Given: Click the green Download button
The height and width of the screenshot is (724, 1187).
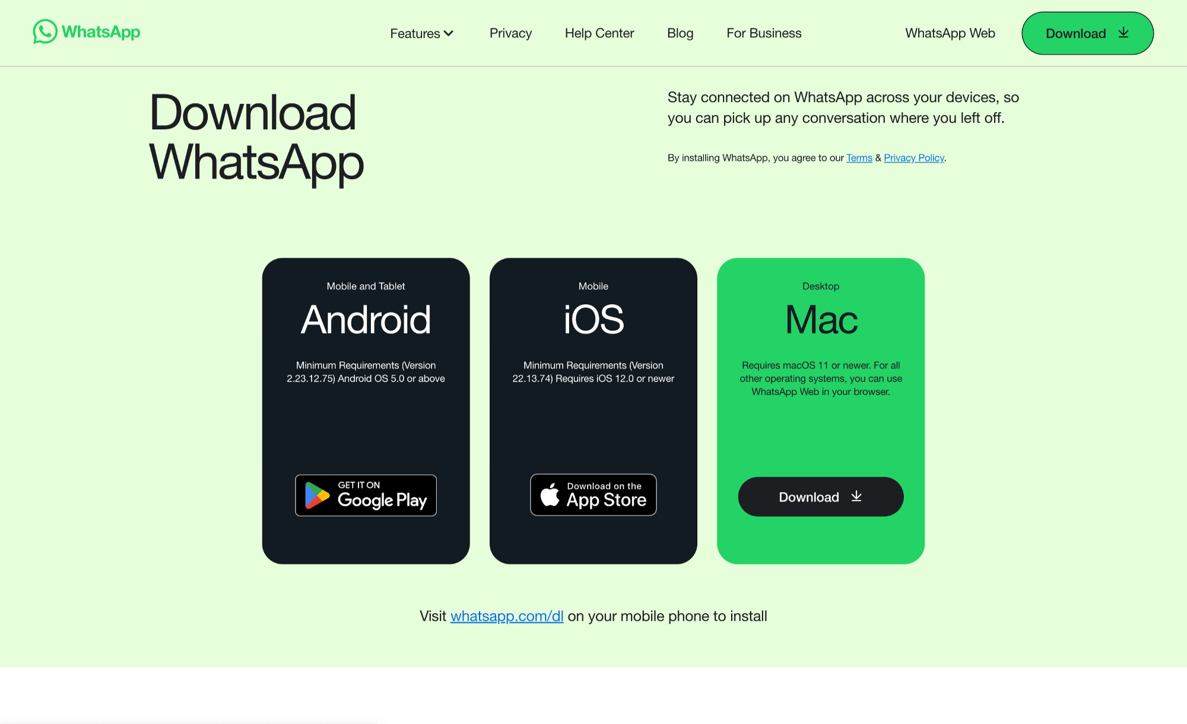Looking at the screenshot, I should coord(1088,33).
